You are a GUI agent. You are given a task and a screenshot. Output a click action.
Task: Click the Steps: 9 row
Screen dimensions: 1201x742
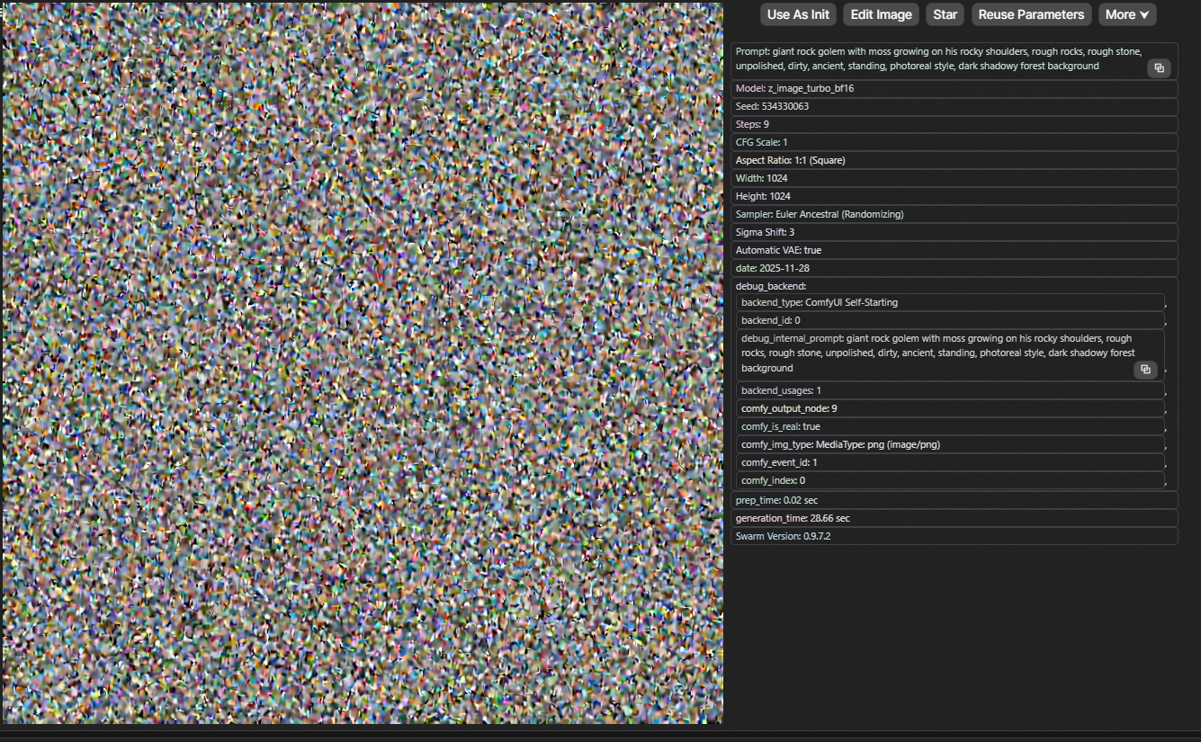click(955, 124)
